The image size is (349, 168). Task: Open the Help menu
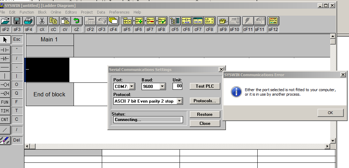coord(137,12)
